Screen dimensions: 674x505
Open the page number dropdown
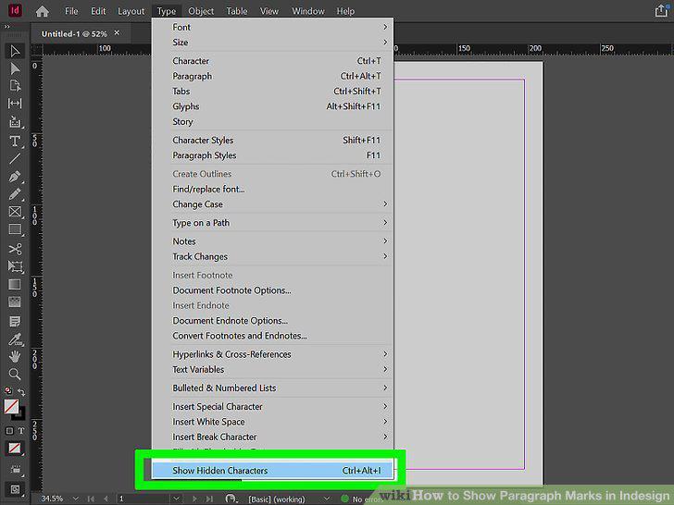176,499
